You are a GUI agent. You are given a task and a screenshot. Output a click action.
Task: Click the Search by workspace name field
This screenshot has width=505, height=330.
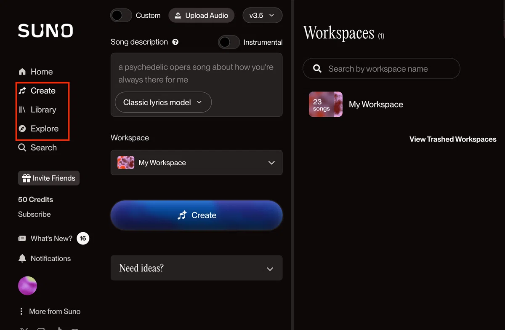(381, 69)
